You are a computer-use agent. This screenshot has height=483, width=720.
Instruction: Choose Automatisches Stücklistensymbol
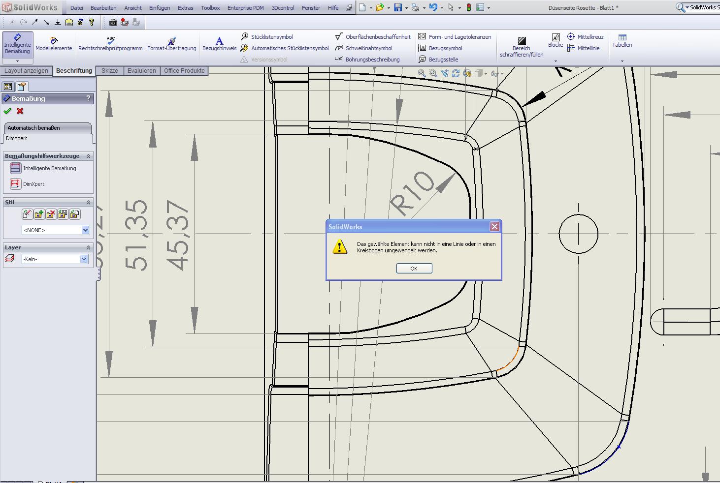coord(285,48)
